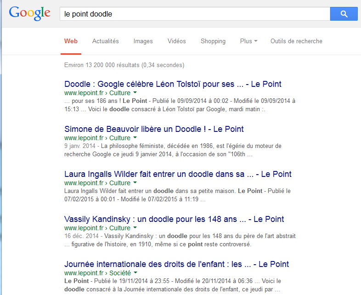This screenshot has height=295, width=361.
Task: Click the Google logo
Action: click(29, 14)
